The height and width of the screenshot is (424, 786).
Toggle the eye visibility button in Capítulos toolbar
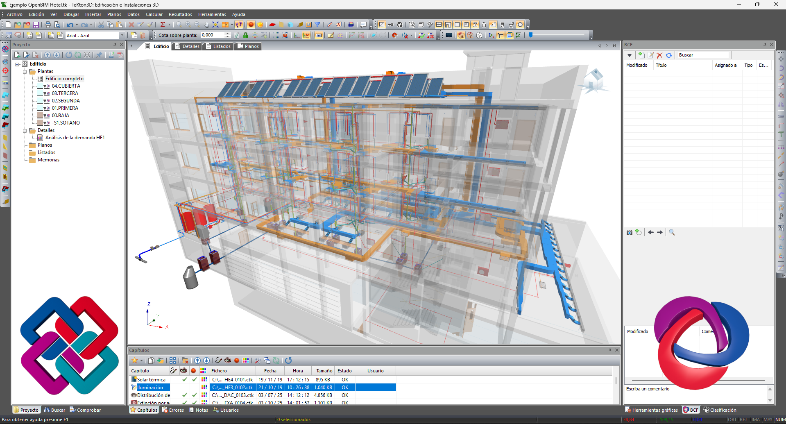coord(228,361)
